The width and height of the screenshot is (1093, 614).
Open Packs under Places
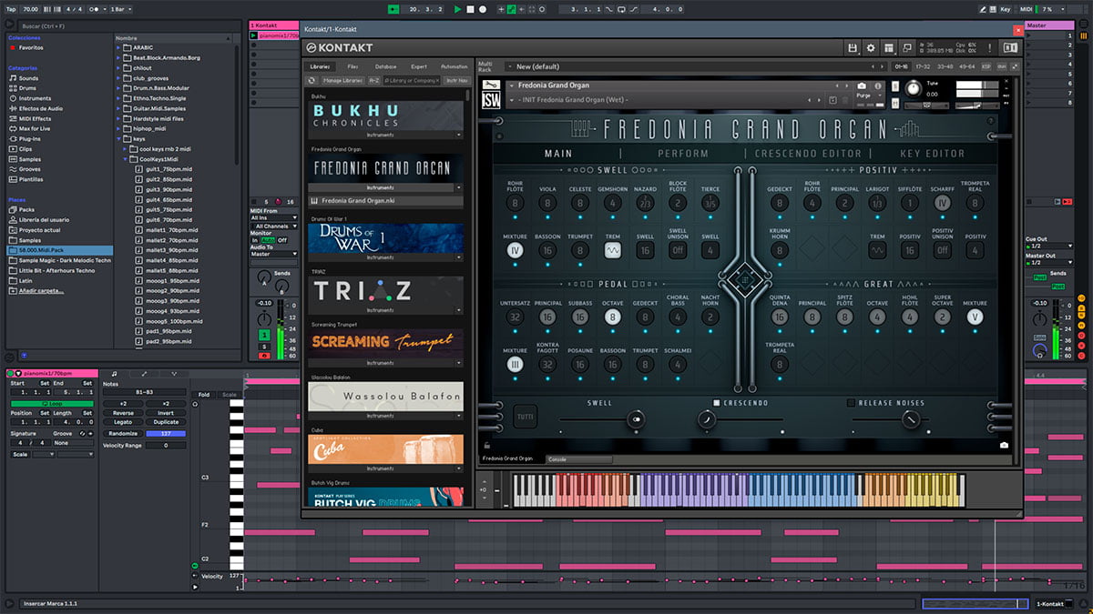26,209
